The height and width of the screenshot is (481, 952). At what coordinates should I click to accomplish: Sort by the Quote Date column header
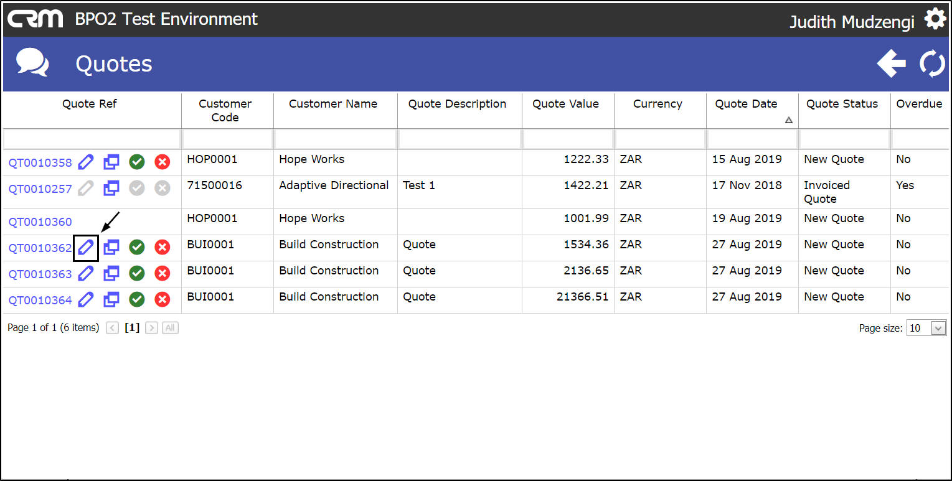[746, 105]
